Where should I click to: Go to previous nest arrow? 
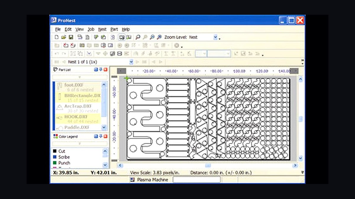coord(64,62)
